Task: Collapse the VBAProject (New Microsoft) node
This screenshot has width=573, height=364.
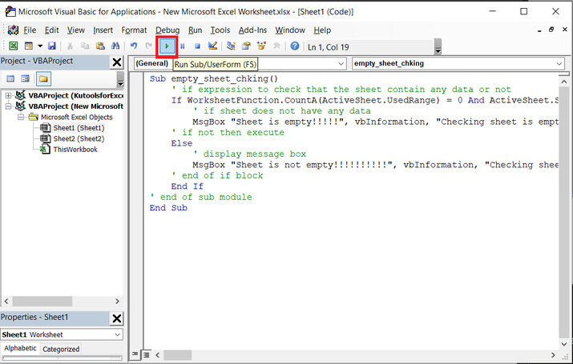Action: [8, 106]
